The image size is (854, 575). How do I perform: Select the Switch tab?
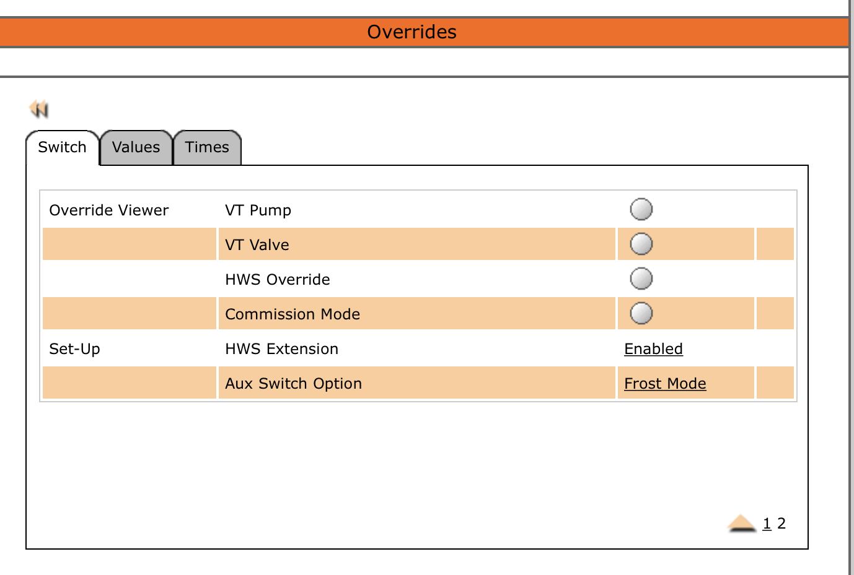point(62,147)
